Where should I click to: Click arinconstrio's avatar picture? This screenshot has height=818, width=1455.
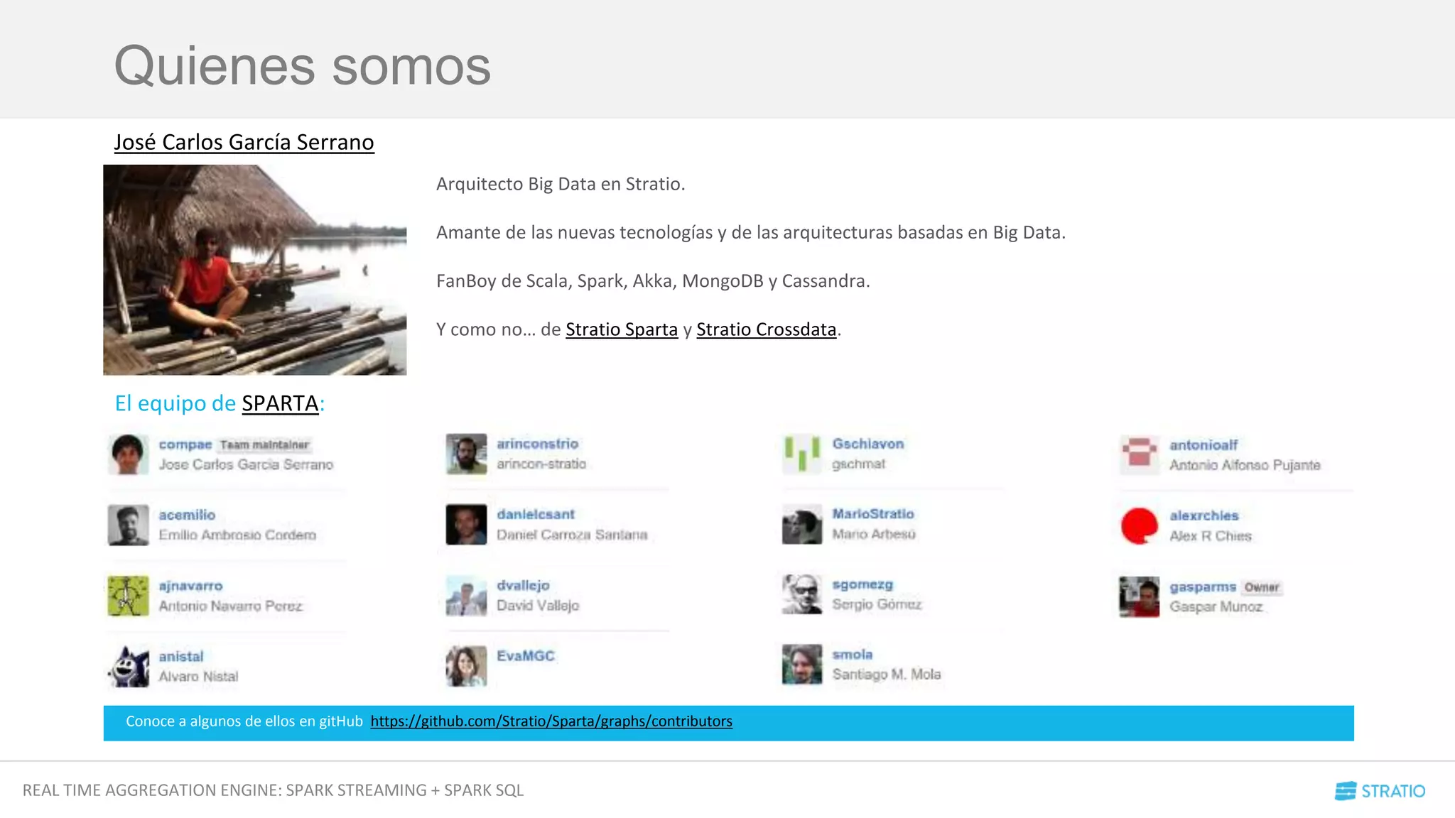(x=466, y=454)
